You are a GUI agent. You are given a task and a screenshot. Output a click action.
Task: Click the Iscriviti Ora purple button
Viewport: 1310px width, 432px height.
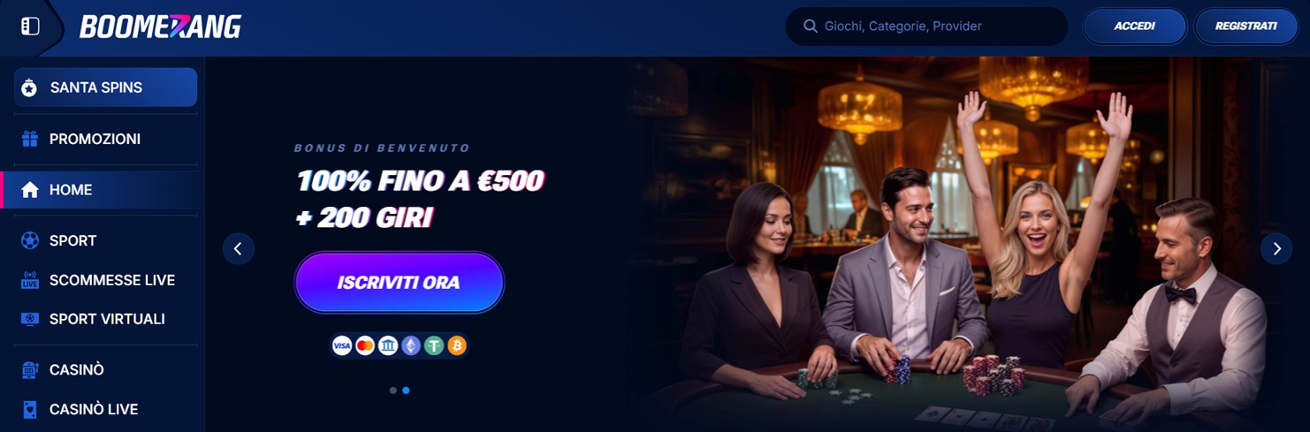[399, 283]
